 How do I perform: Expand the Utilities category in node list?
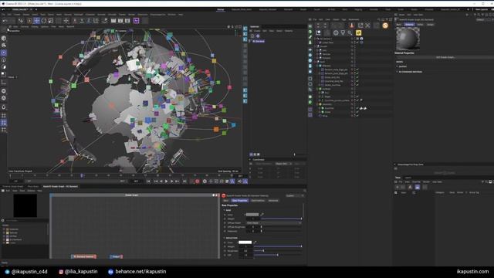4,236
